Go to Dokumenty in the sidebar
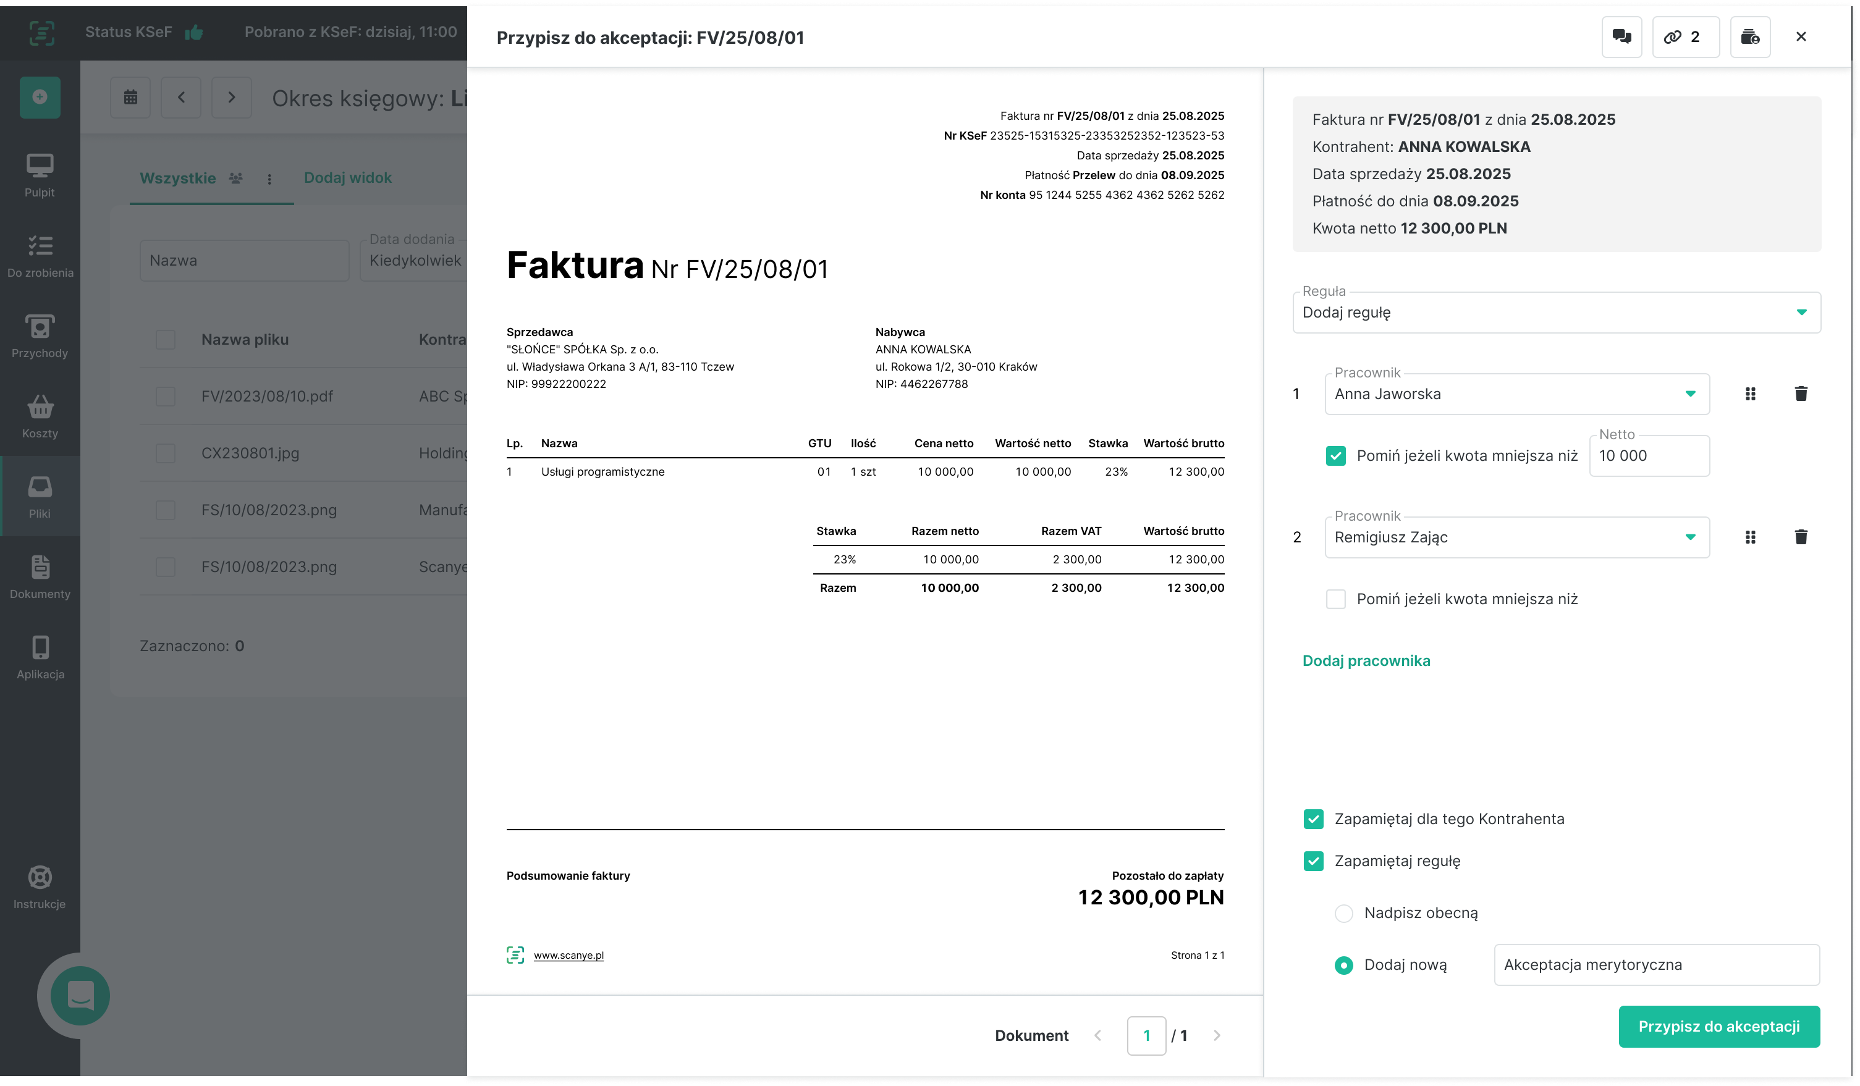The height and width of the screenshot is (1086, 1860). (40, 576)
